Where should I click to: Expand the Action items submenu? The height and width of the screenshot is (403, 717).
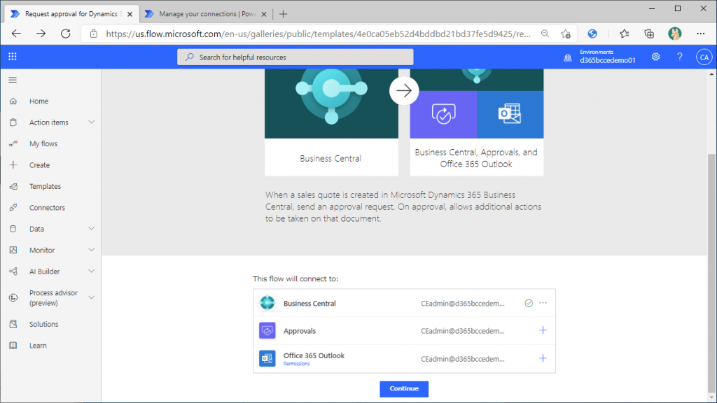coord(91,122)
